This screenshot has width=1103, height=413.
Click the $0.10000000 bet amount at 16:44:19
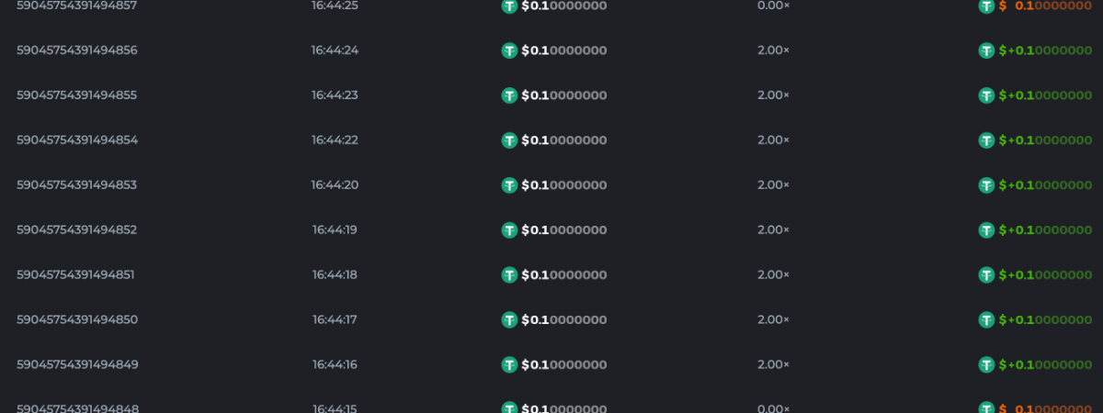pos(563,230)
